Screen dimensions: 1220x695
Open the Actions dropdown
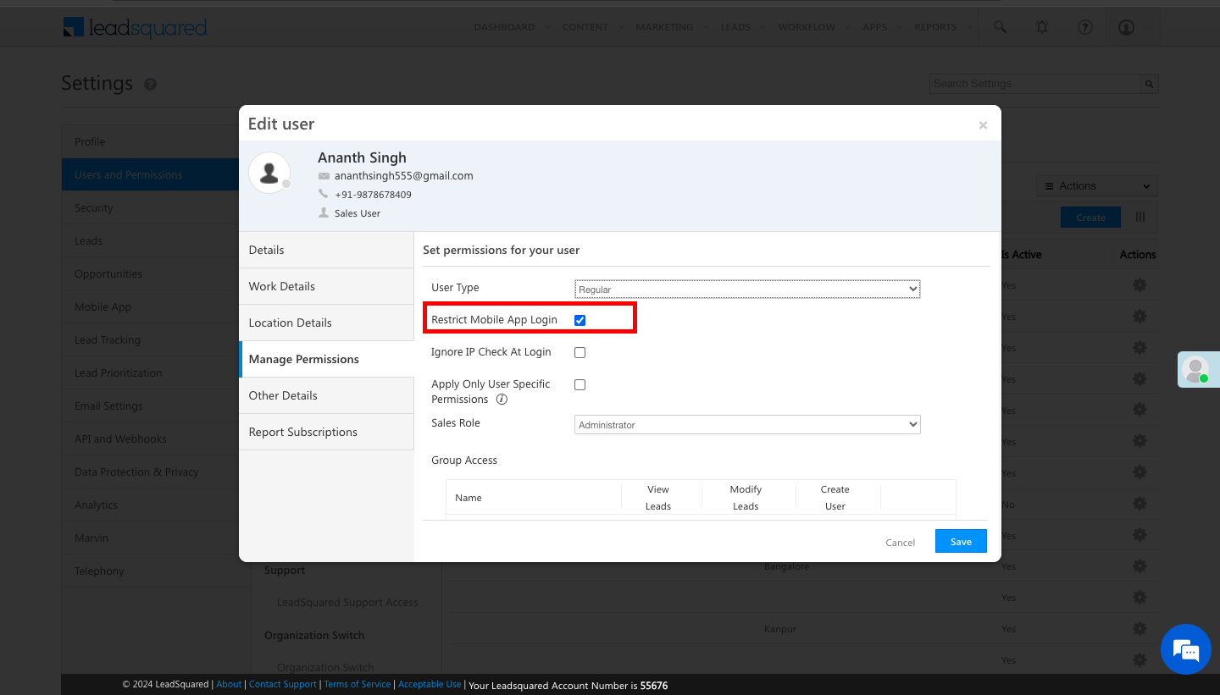point(1096,186)
